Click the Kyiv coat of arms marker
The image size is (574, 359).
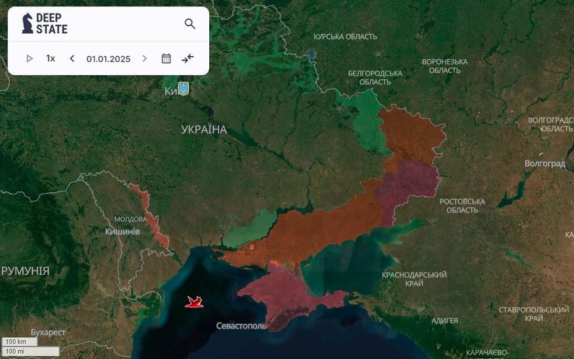[184, 88]
